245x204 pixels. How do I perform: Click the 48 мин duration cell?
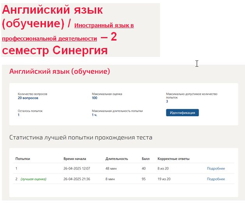click(x=111, y=169)
